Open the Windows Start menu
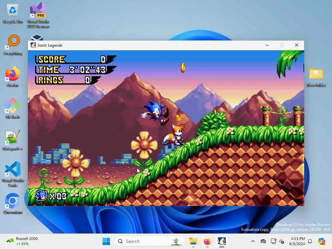 tap(106, 241)
